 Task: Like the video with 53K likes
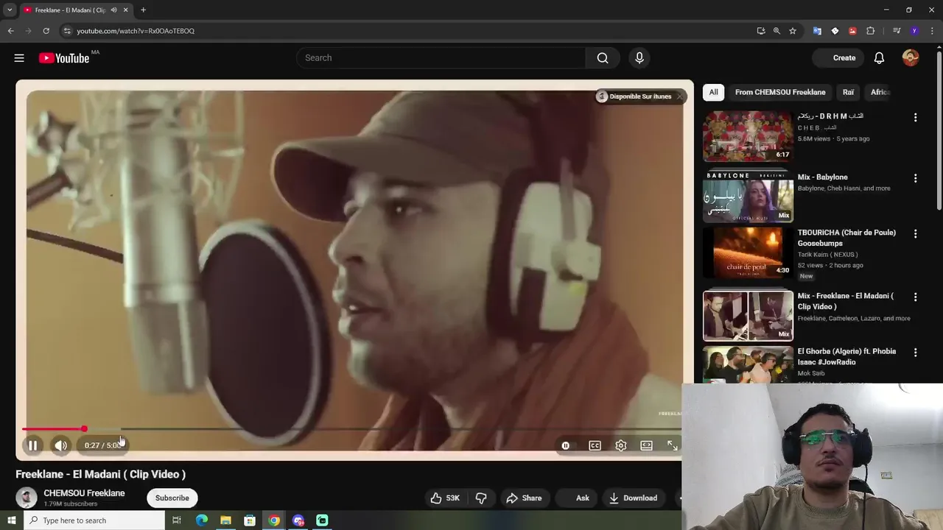pos(445,498)
